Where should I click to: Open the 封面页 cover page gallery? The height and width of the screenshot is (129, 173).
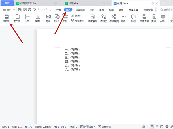coord(7,18)
